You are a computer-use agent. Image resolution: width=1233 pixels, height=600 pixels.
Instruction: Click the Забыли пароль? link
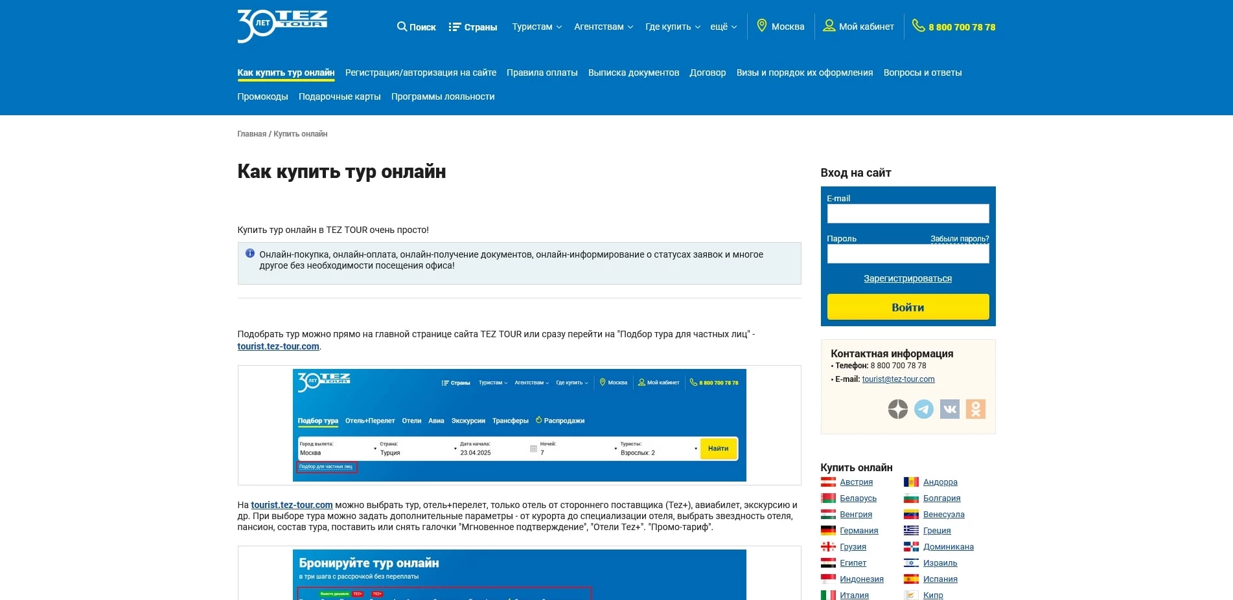coord(959,239)
